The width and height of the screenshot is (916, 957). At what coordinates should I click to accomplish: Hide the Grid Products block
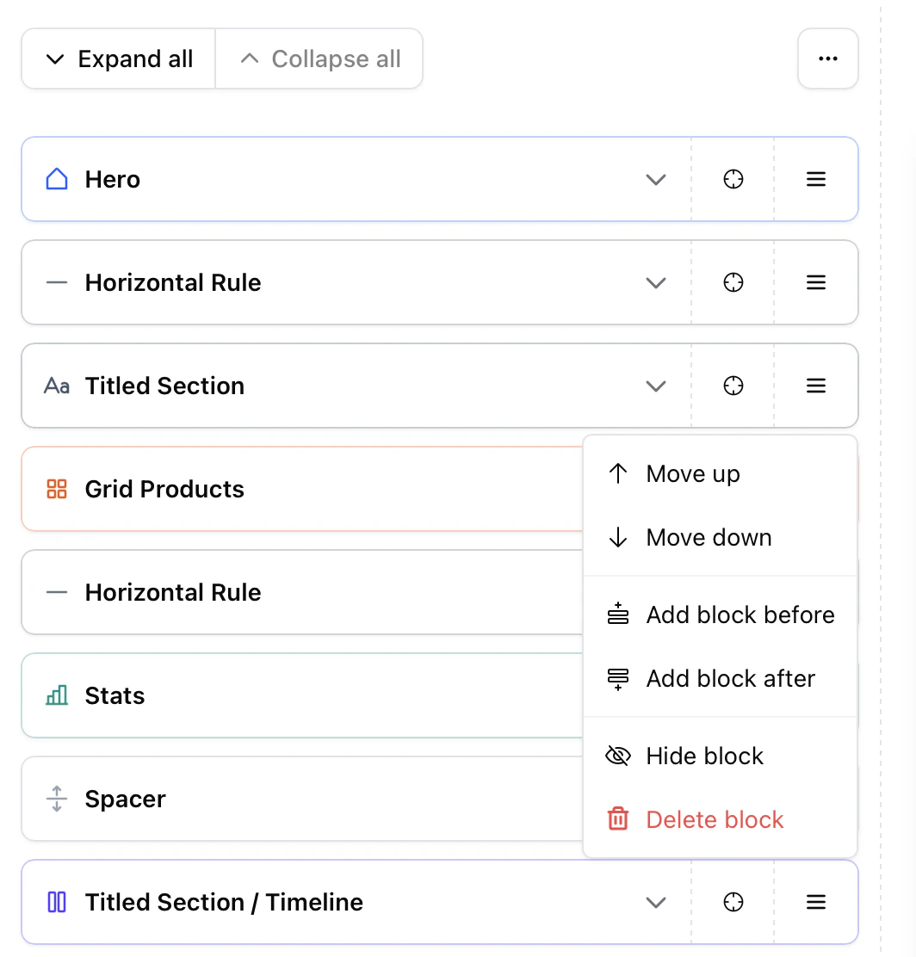click(704, 756)
